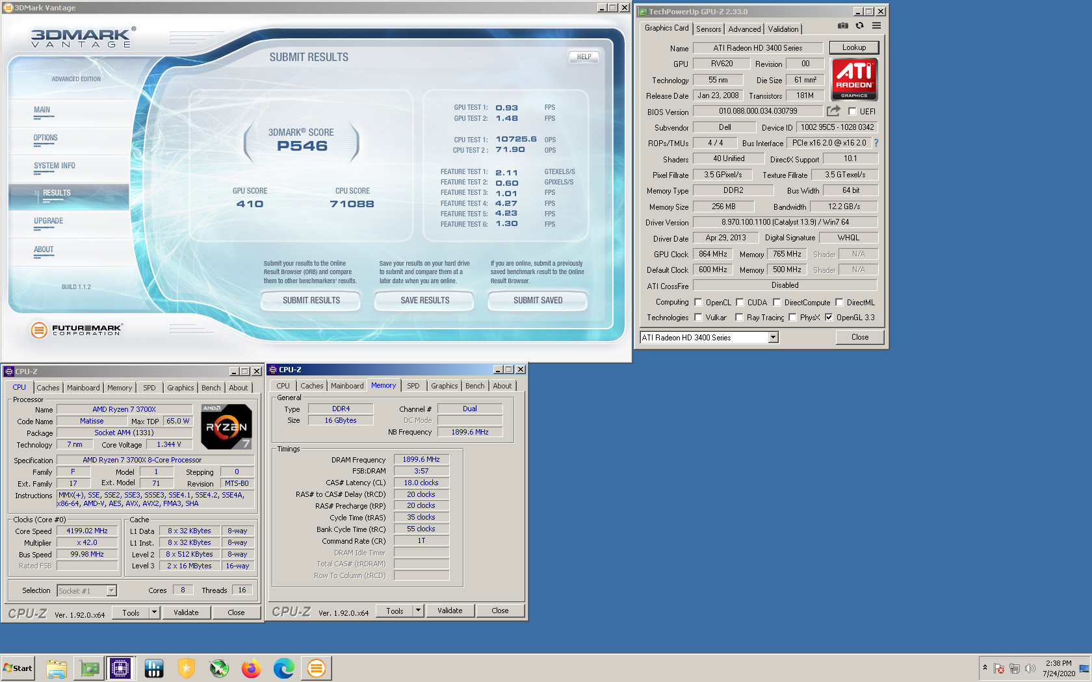Click the network tray icon

(1014, 668)
